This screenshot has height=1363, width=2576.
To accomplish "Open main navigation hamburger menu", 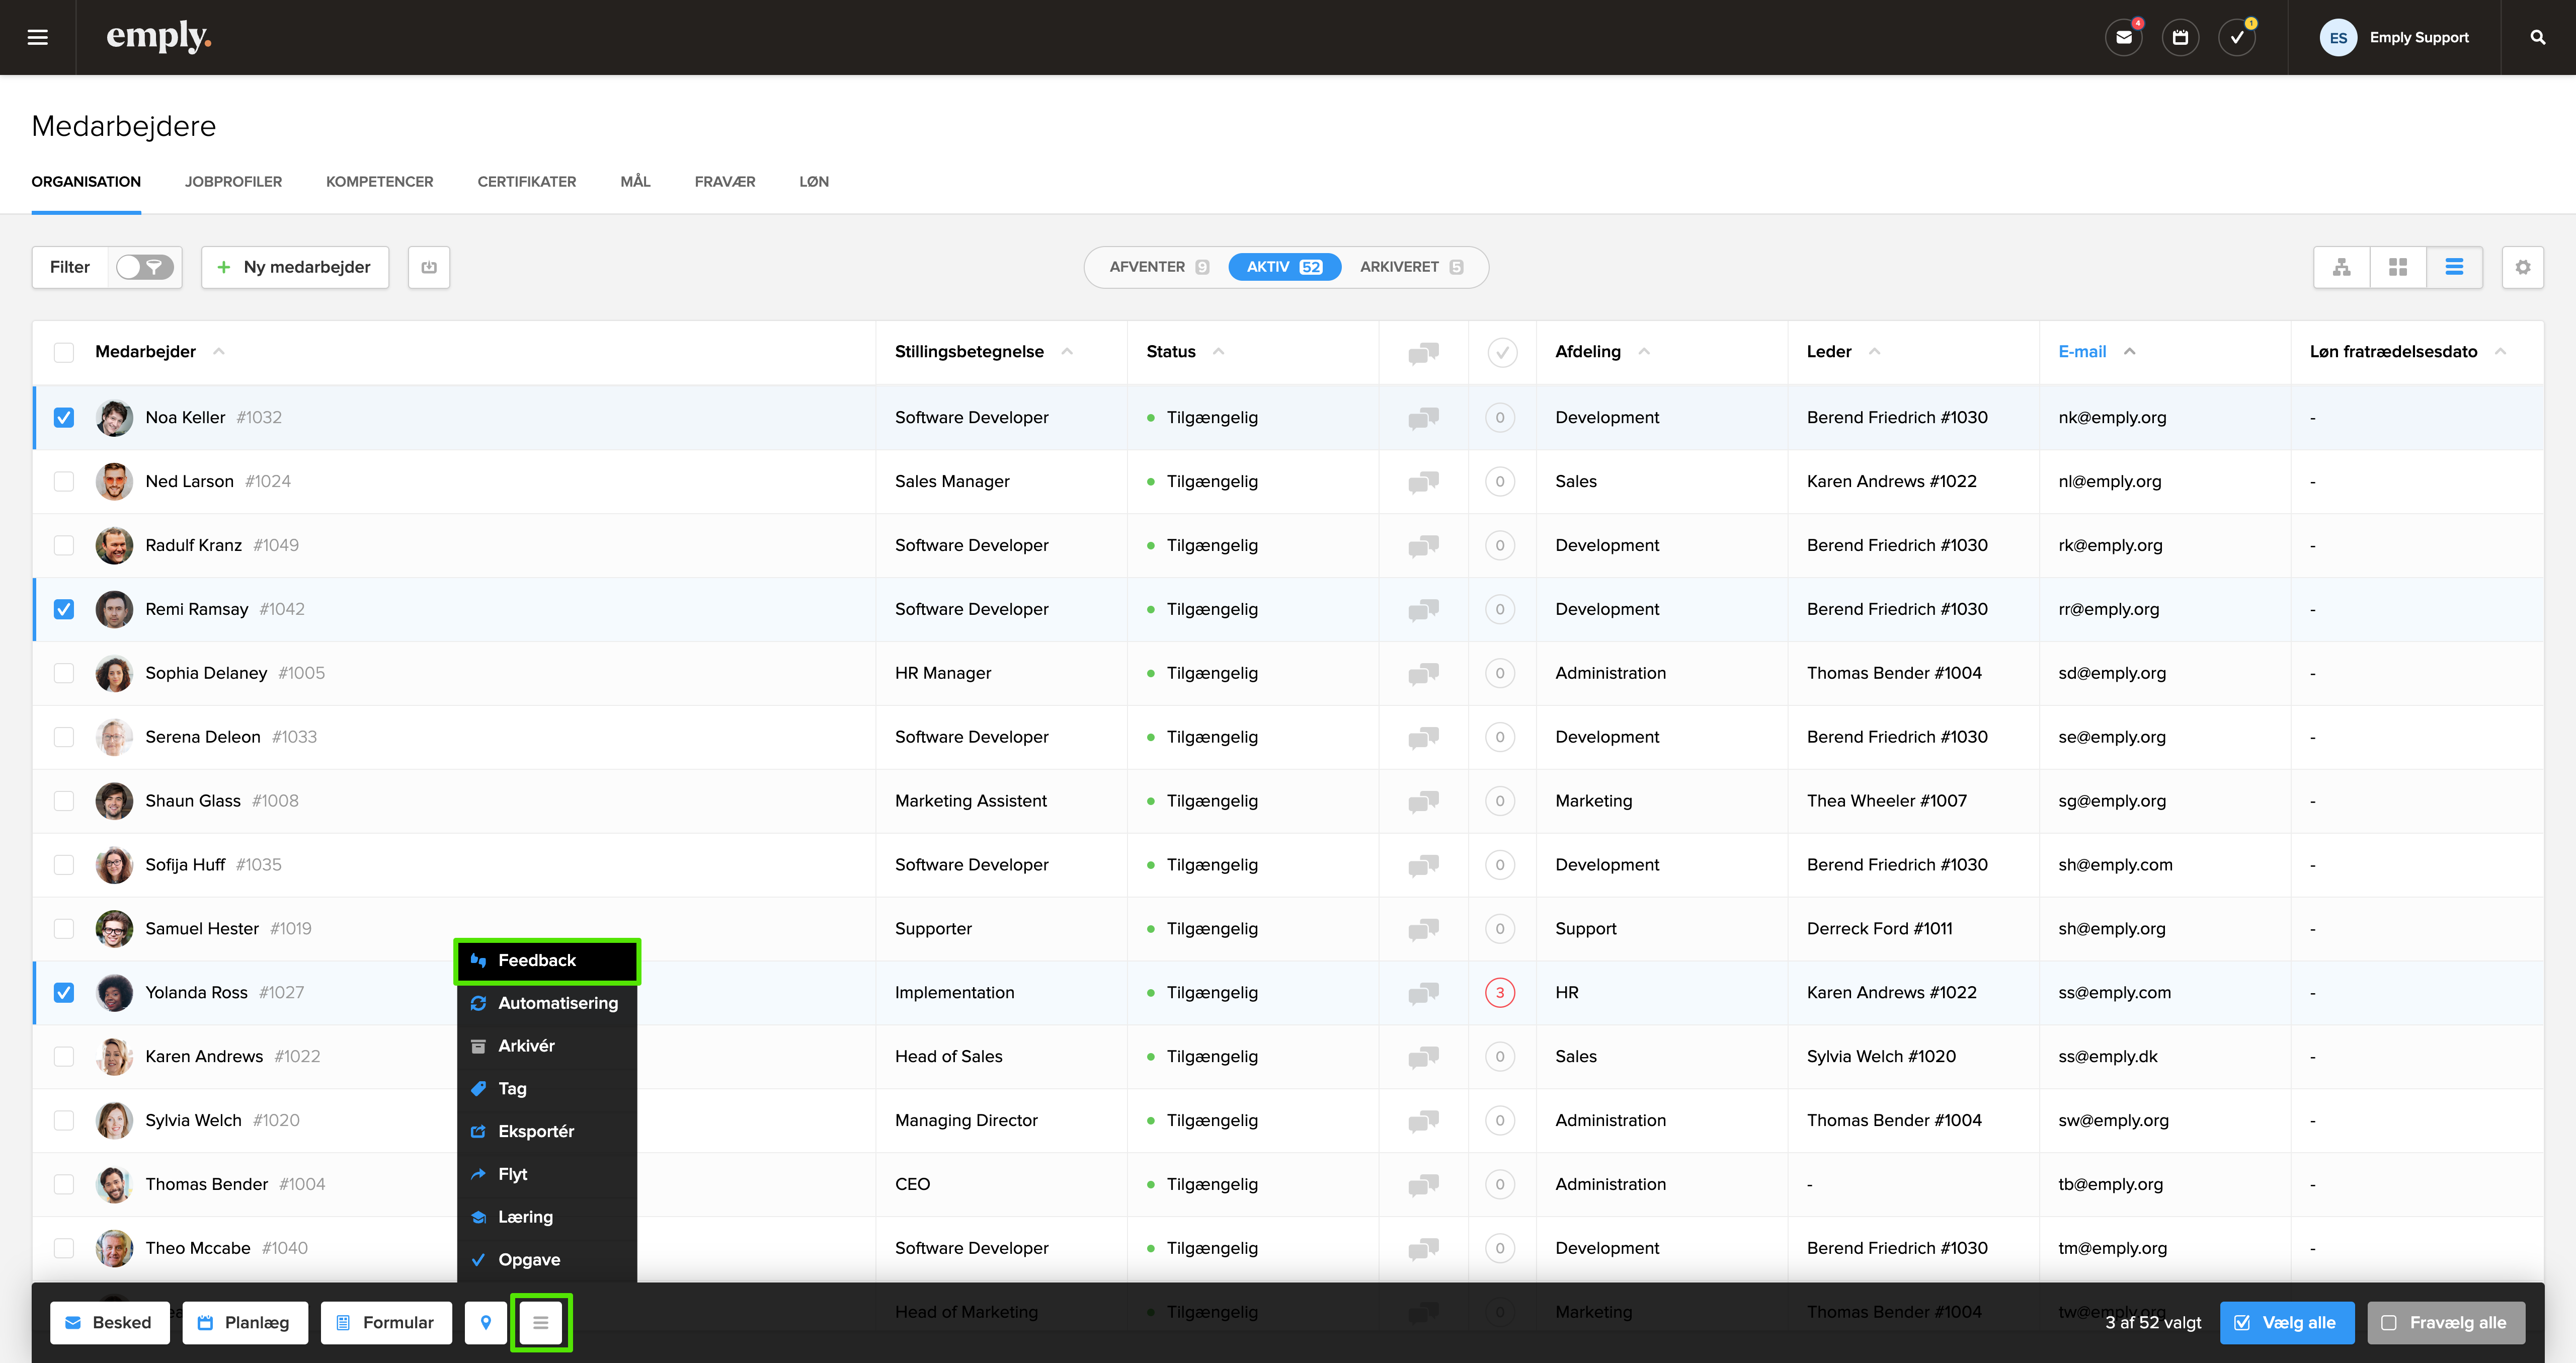I will pyautogui.click(x=37, y=37).
